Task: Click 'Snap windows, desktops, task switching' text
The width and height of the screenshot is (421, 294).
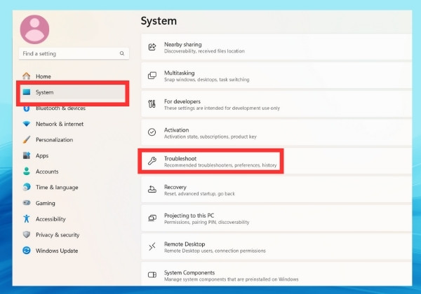Action: [207, 80]
